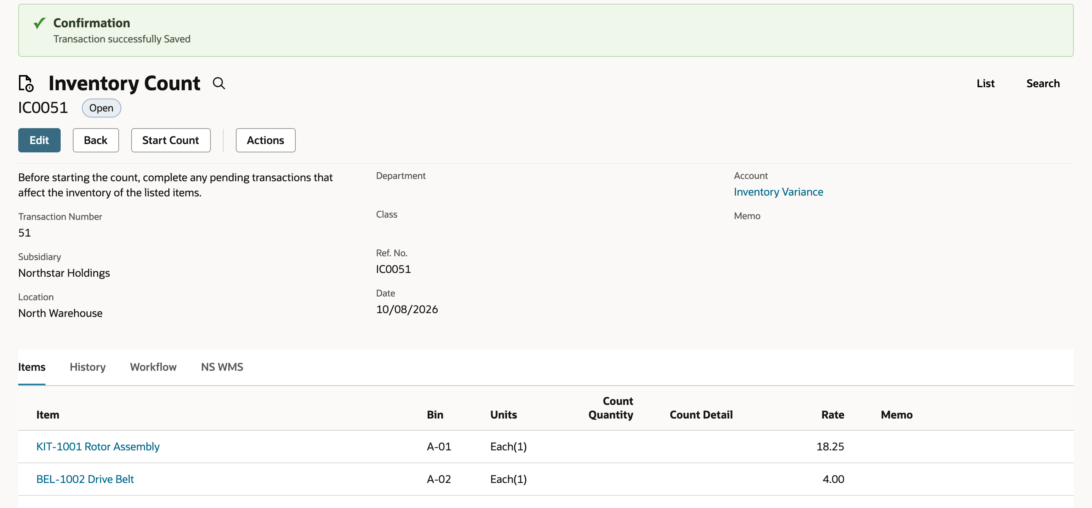Image resolution: width=1092 pixels, height=508 pixels.
Task: Select the Items tab
Action: tap(32, 367)
